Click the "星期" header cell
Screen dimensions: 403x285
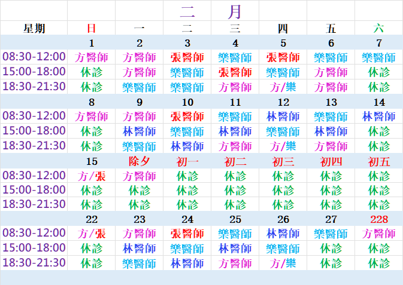(34, 28)
